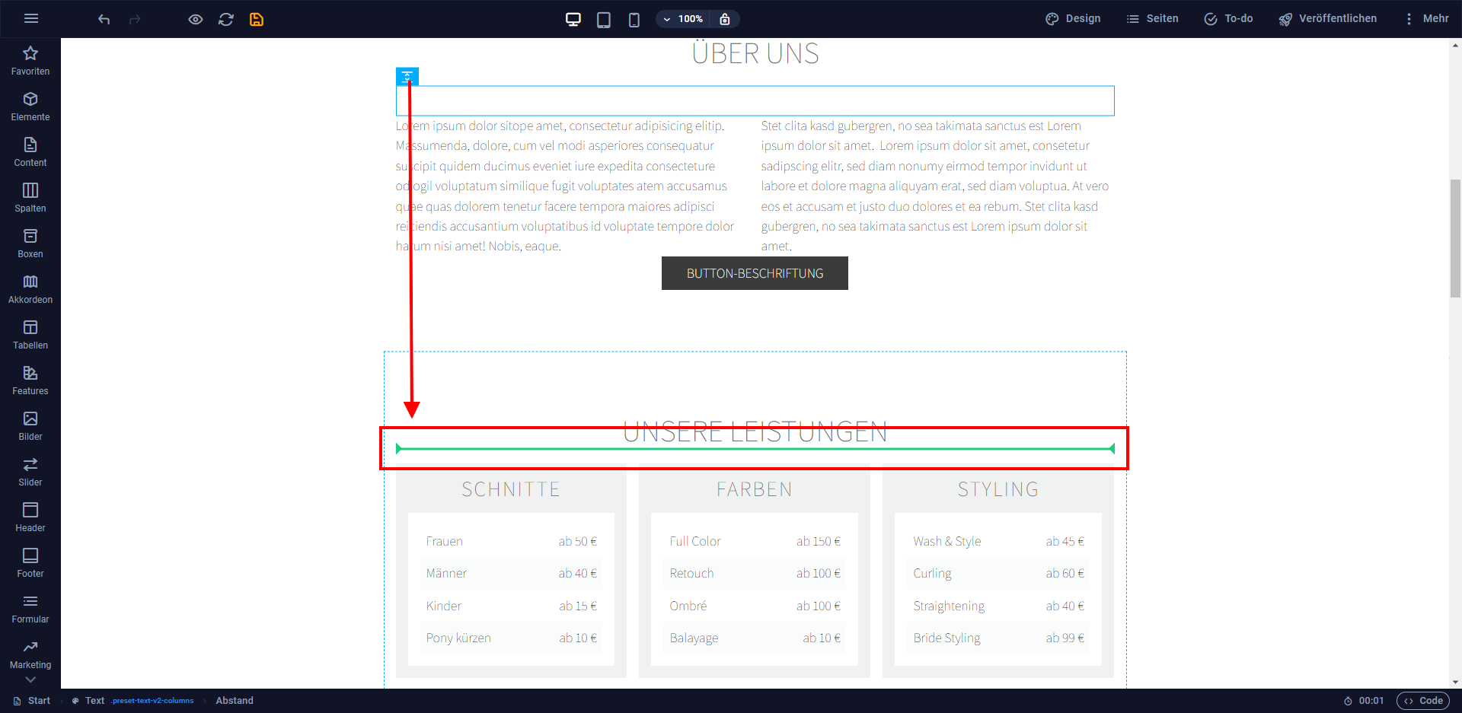Screen dimensions: 1462x713
Task: Open the Formular elements panel
Action: pos(30,609)
